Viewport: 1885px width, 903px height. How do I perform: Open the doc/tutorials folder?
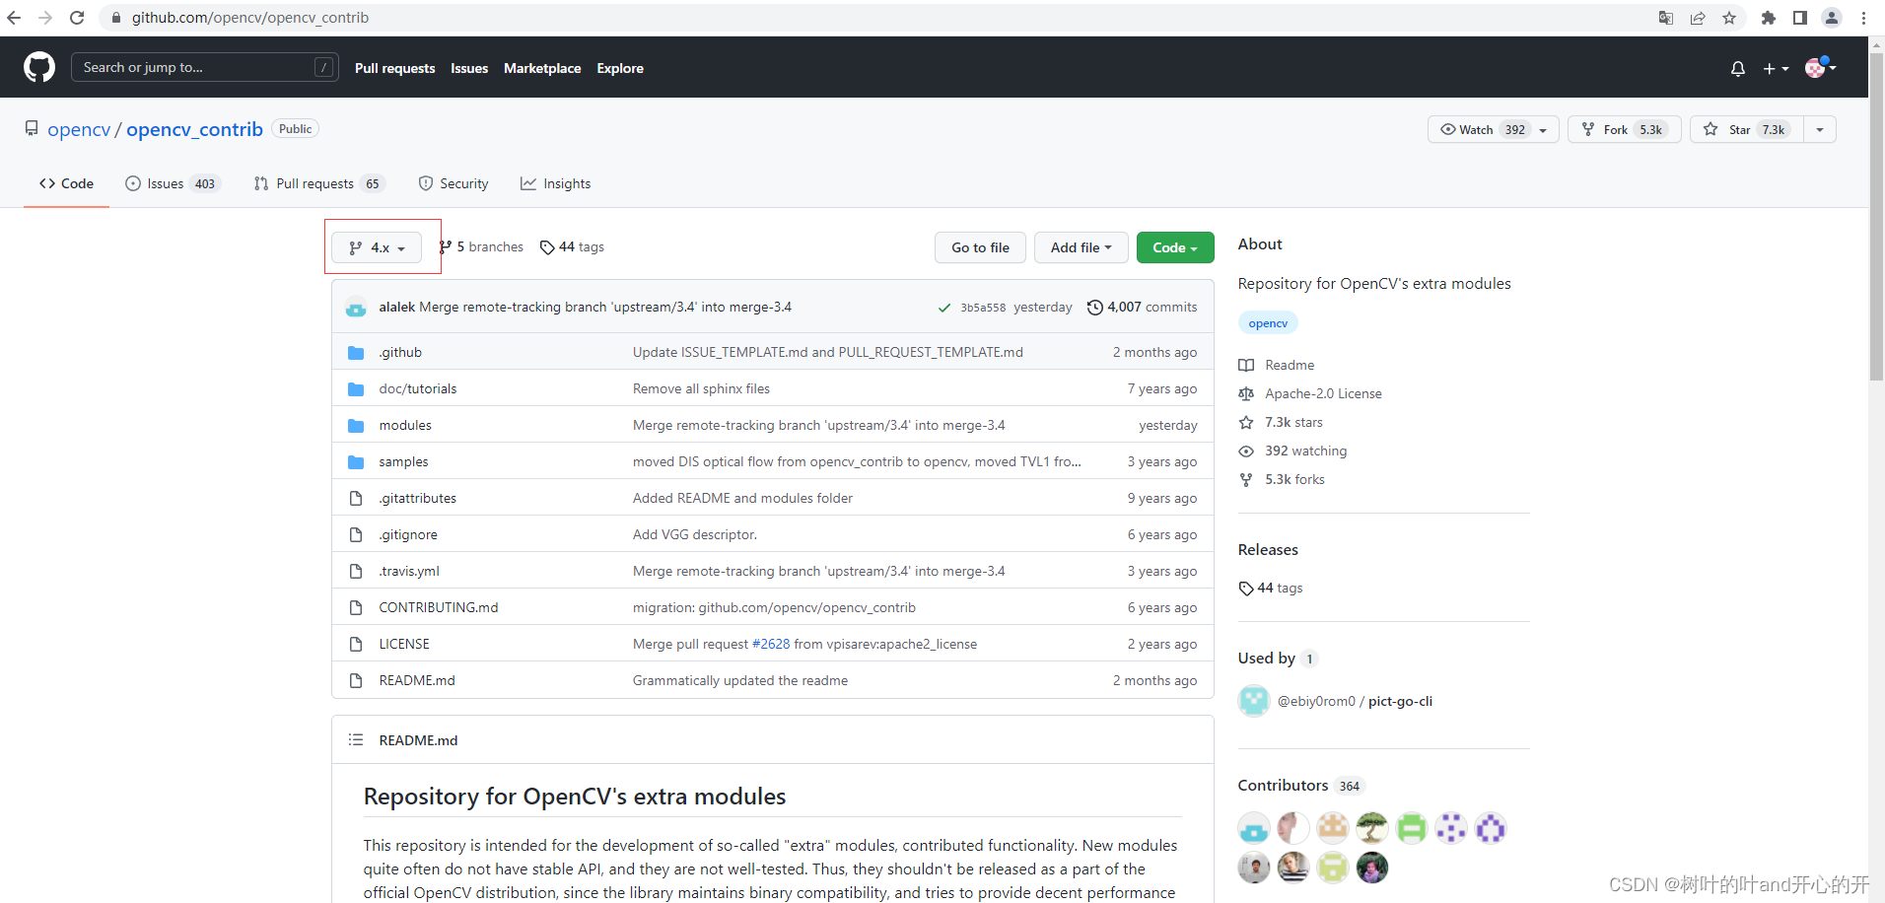(x=418, y=388)
